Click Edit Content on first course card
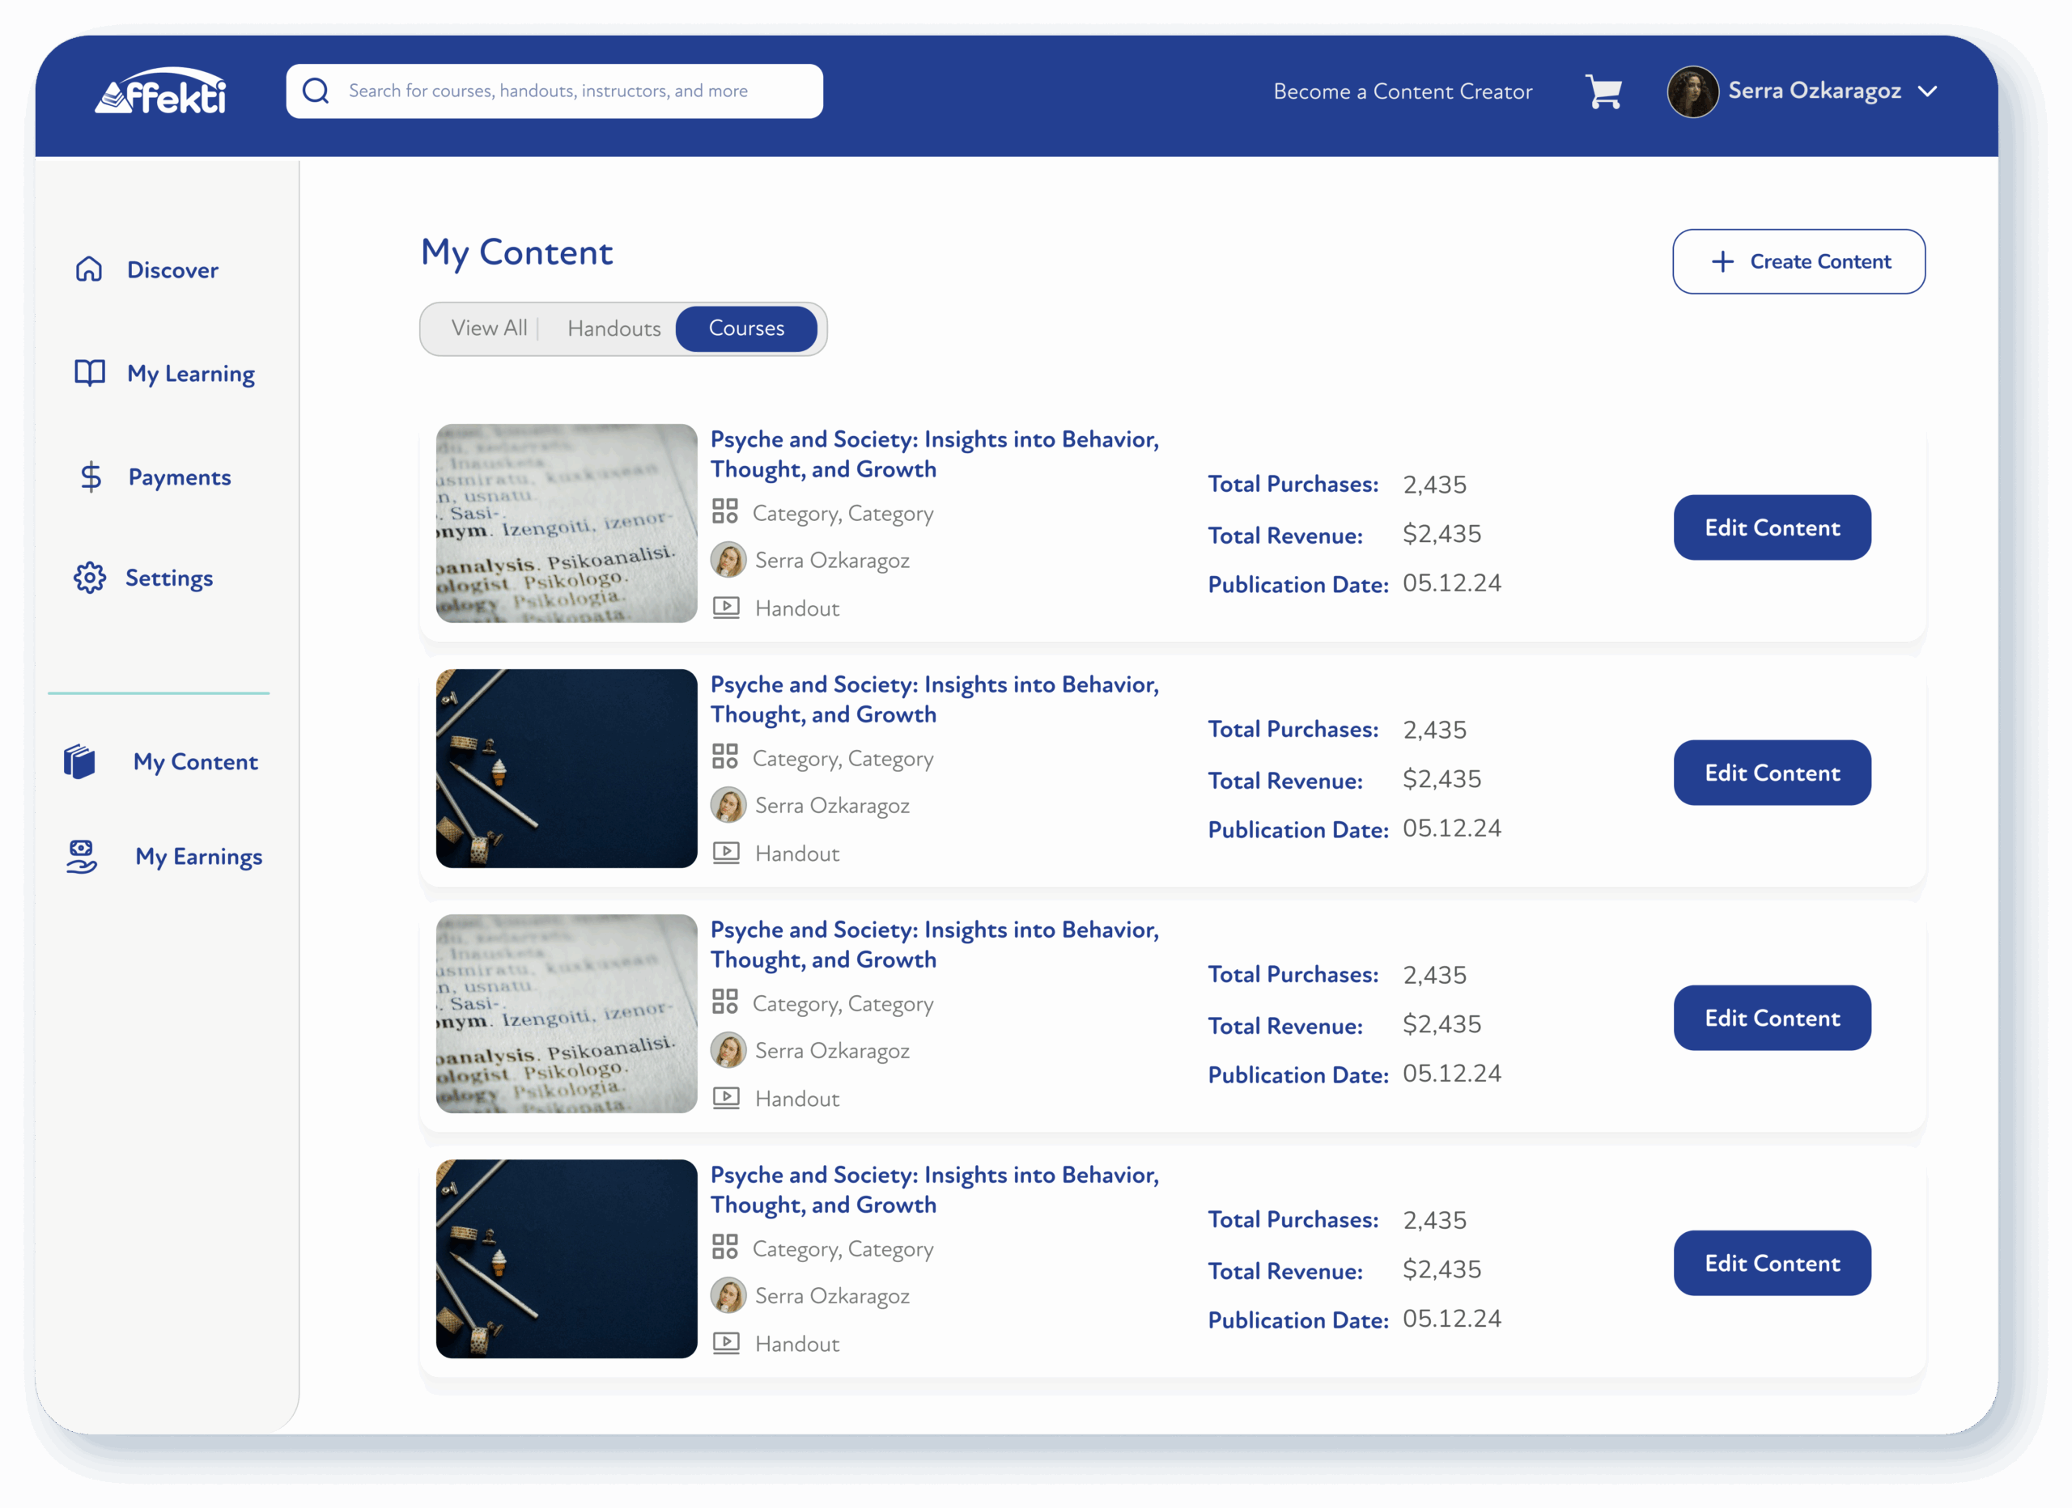This screenshot has height=1508, width=2072. pyautogui.click(x=1772, y=527)
